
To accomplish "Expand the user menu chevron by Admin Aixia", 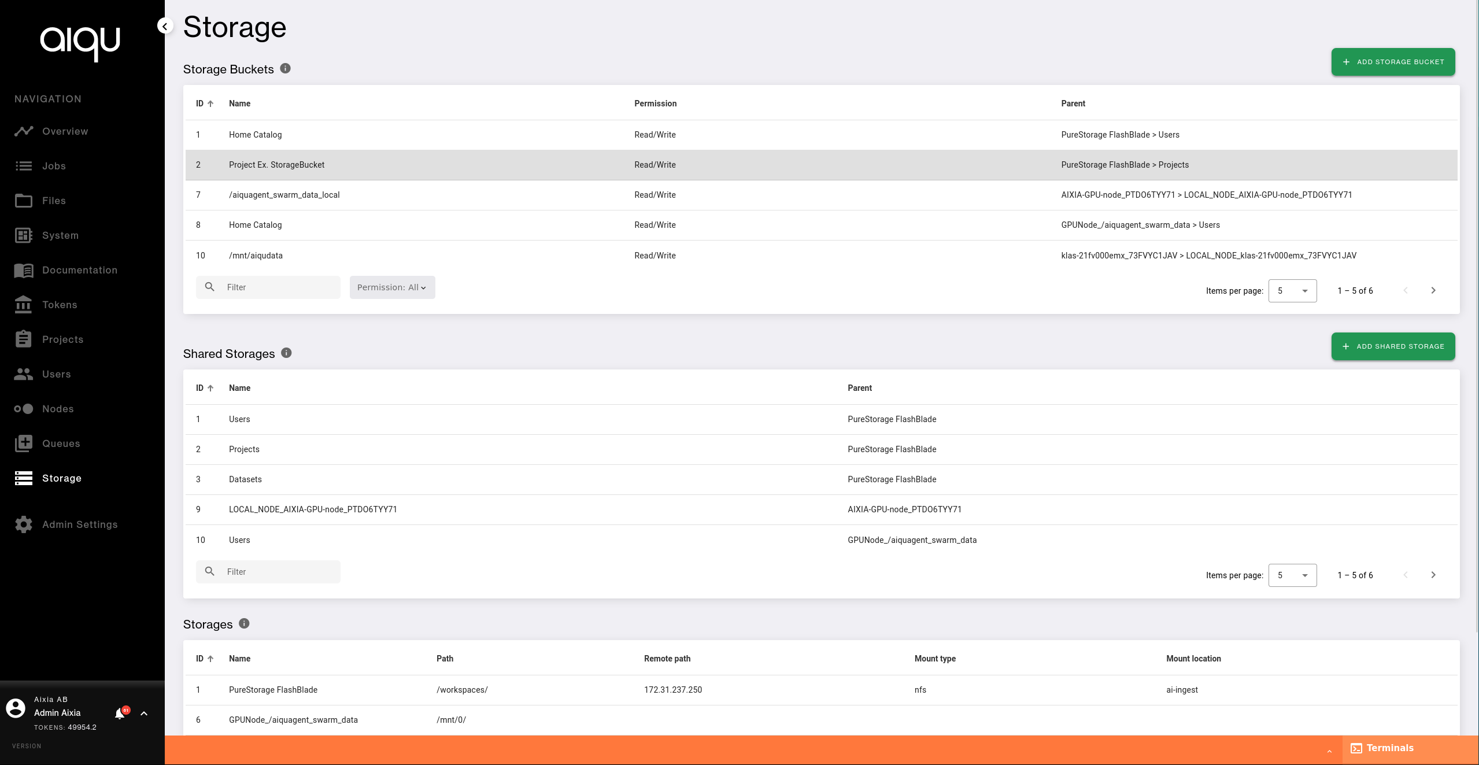I will pyautogui.click(x=144, y=714).
